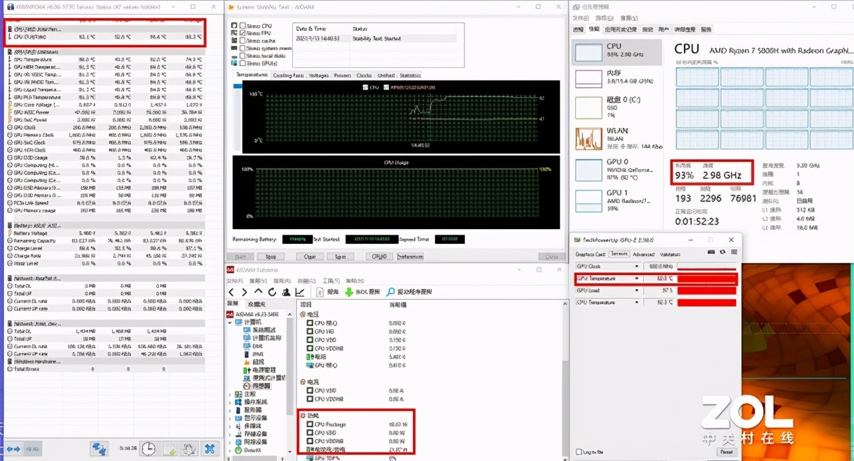Image resolution: width=854 pixels, height=461 pixels.
Task: Click the driver update magnifier icon
Action: pyautogui.click(x=391, y=292)
